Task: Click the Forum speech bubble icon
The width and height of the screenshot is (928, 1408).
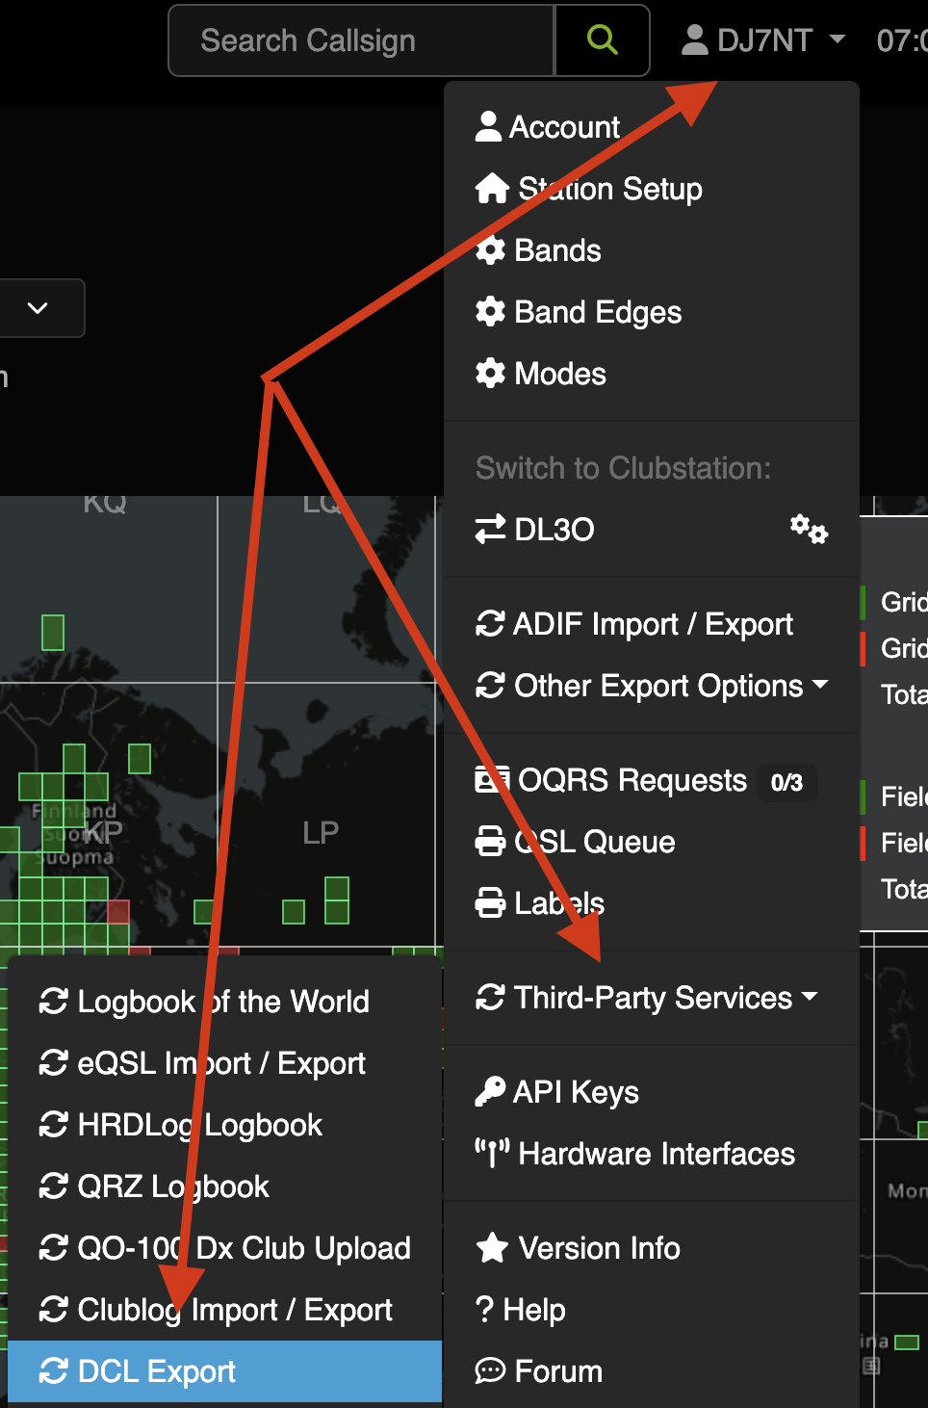Action: coord(490,1371)
